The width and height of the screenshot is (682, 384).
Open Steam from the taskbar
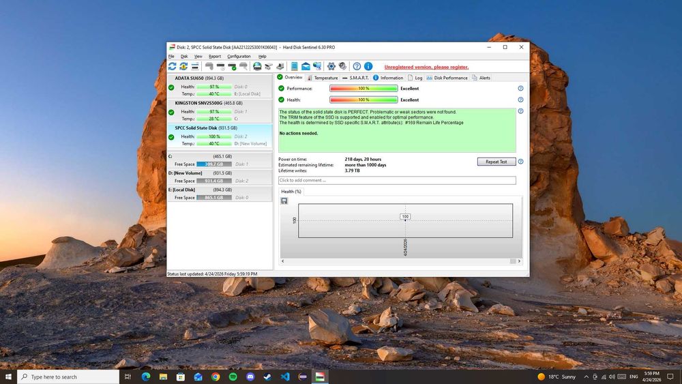tap(267, 376)
